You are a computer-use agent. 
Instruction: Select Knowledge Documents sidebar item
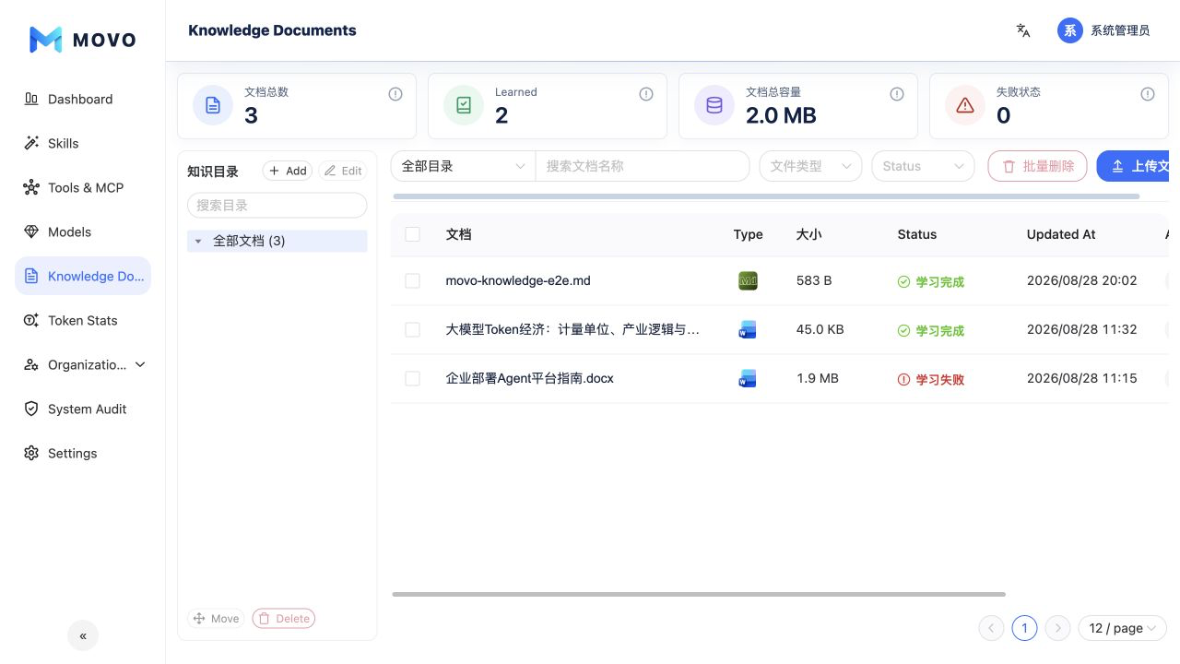point(82,276)
